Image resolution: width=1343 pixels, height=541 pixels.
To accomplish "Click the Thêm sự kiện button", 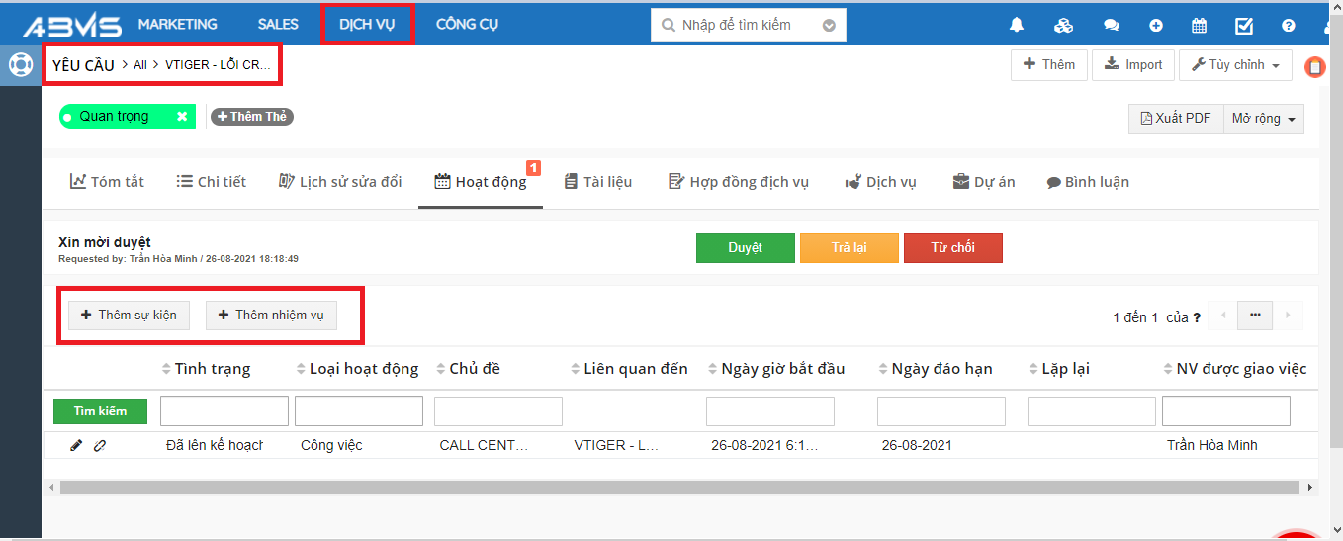I will 129,316.
